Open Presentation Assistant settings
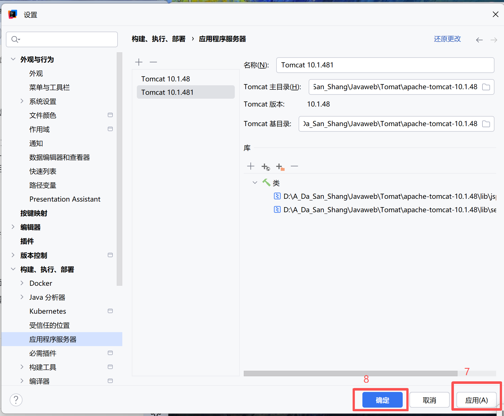Viewport: 504px width, 416px height. click(65, 199)
